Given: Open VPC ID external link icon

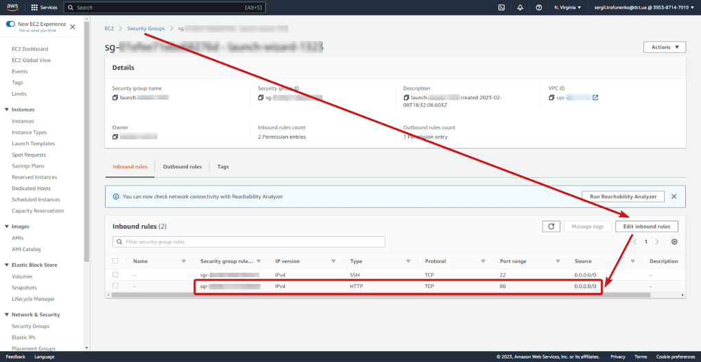Looking at the screenshot, I should click(x=595, y=98).
